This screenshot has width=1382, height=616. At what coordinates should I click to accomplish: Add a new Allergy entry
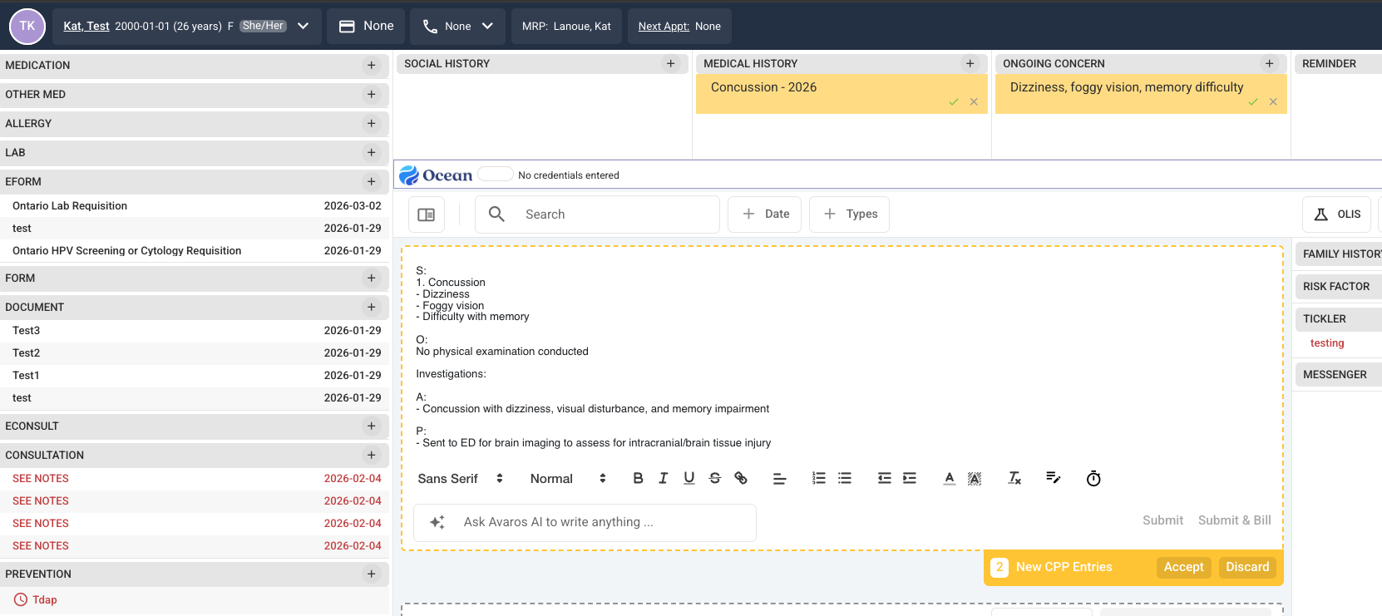[x=372, y=124]
